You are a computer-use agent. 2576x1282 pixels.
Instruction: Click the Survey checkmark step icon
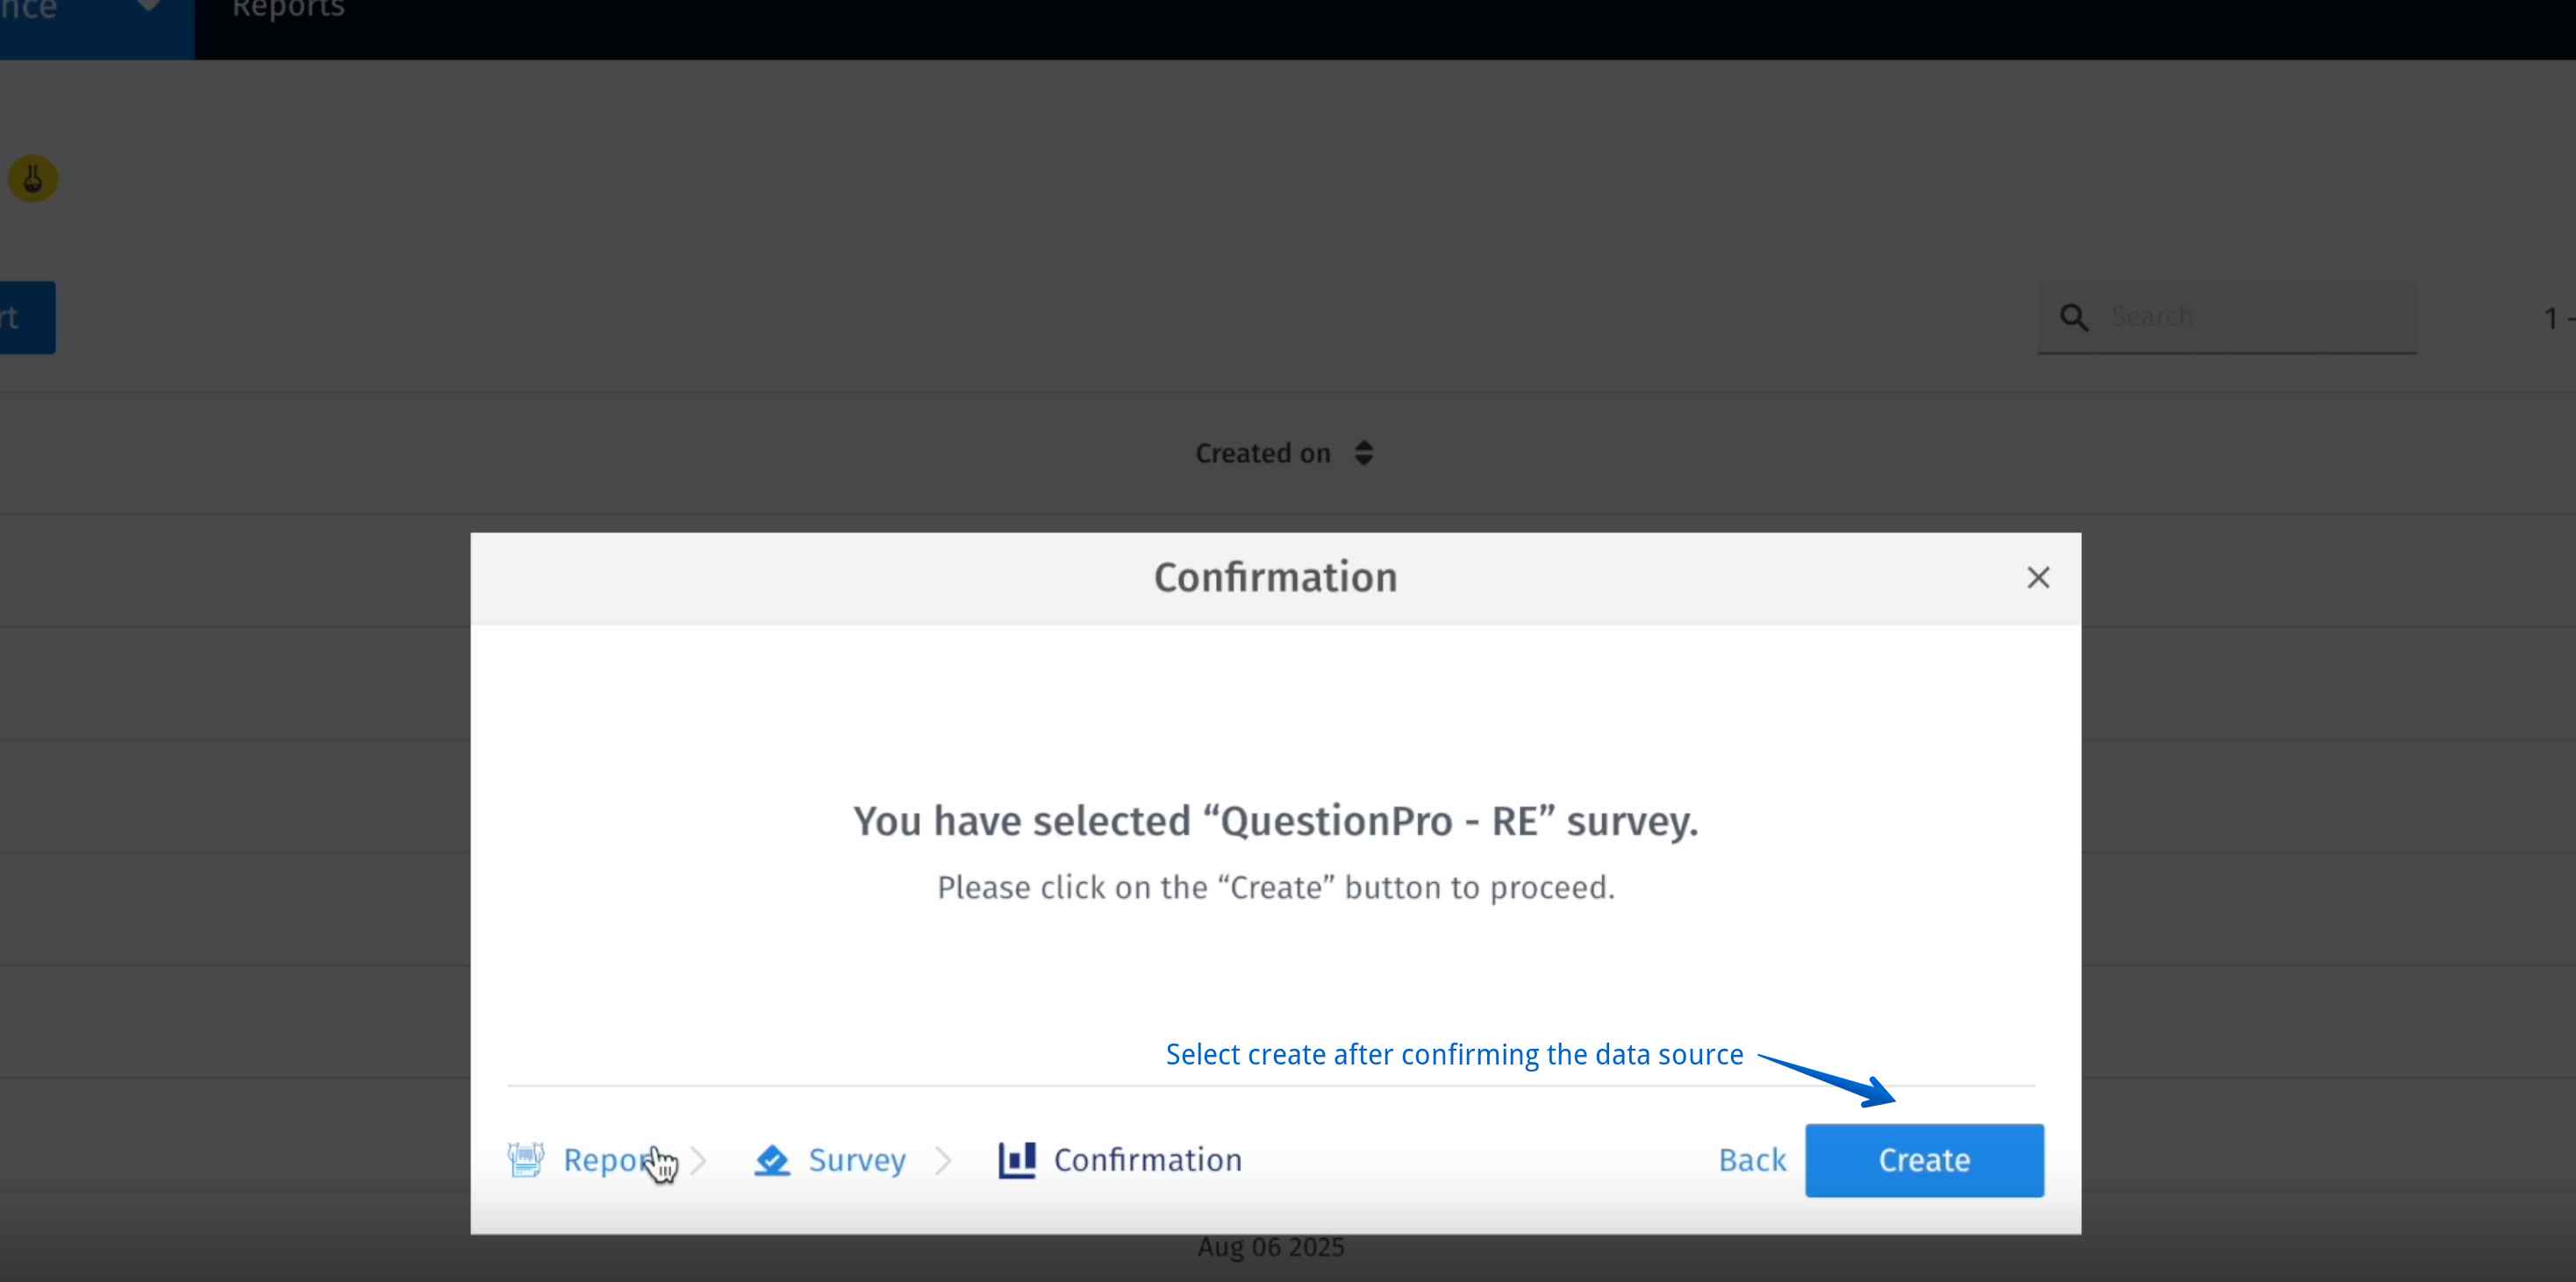click(x=773, y=1159)
